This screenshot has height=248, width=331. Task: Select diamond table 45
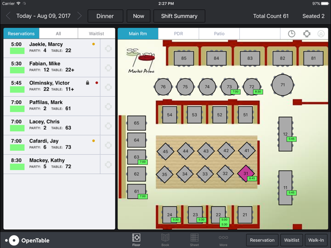(x=165, y=151)
